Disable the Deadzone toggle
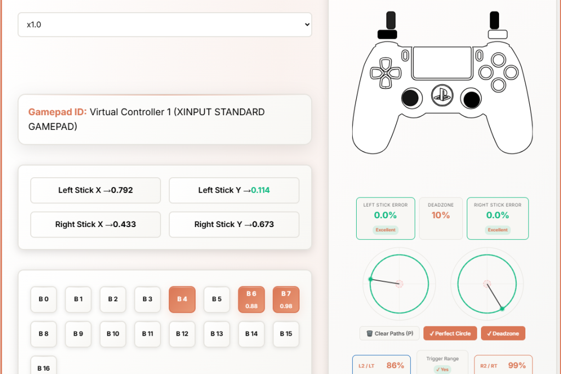 pos(503,333)
